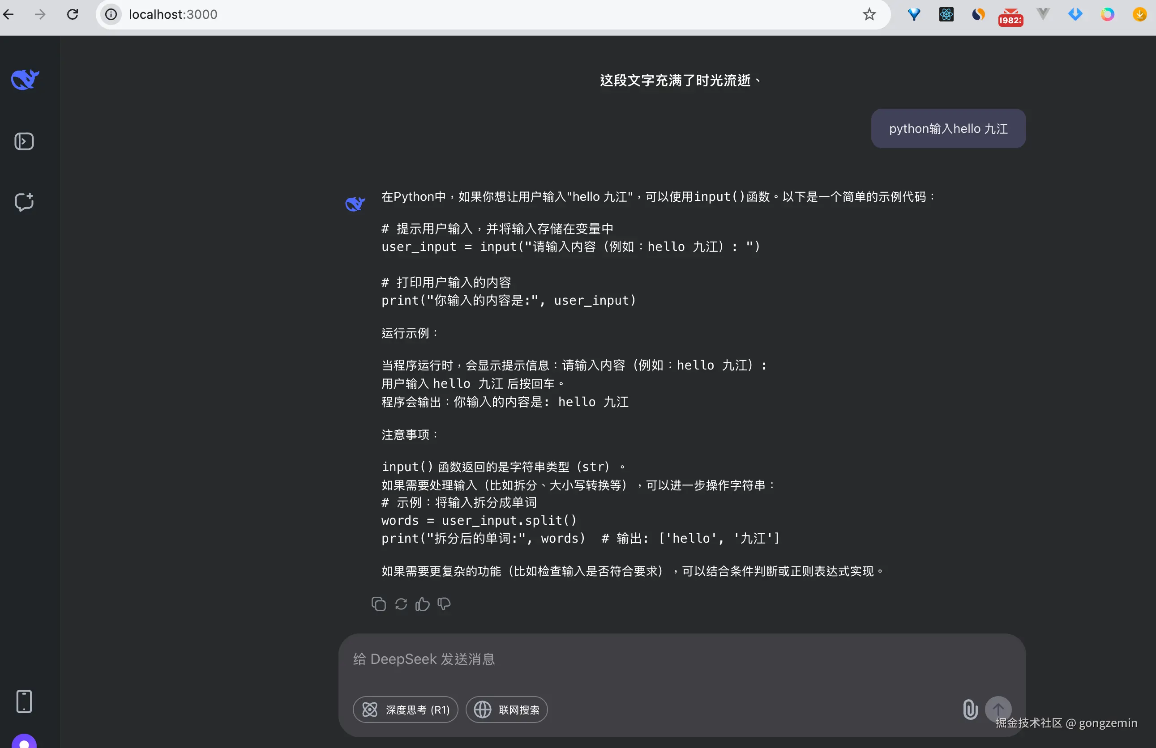Viewport: 1156px width, 748px height.
Task: Start a new chat via sidebar icon
Action: pos(24,201)
